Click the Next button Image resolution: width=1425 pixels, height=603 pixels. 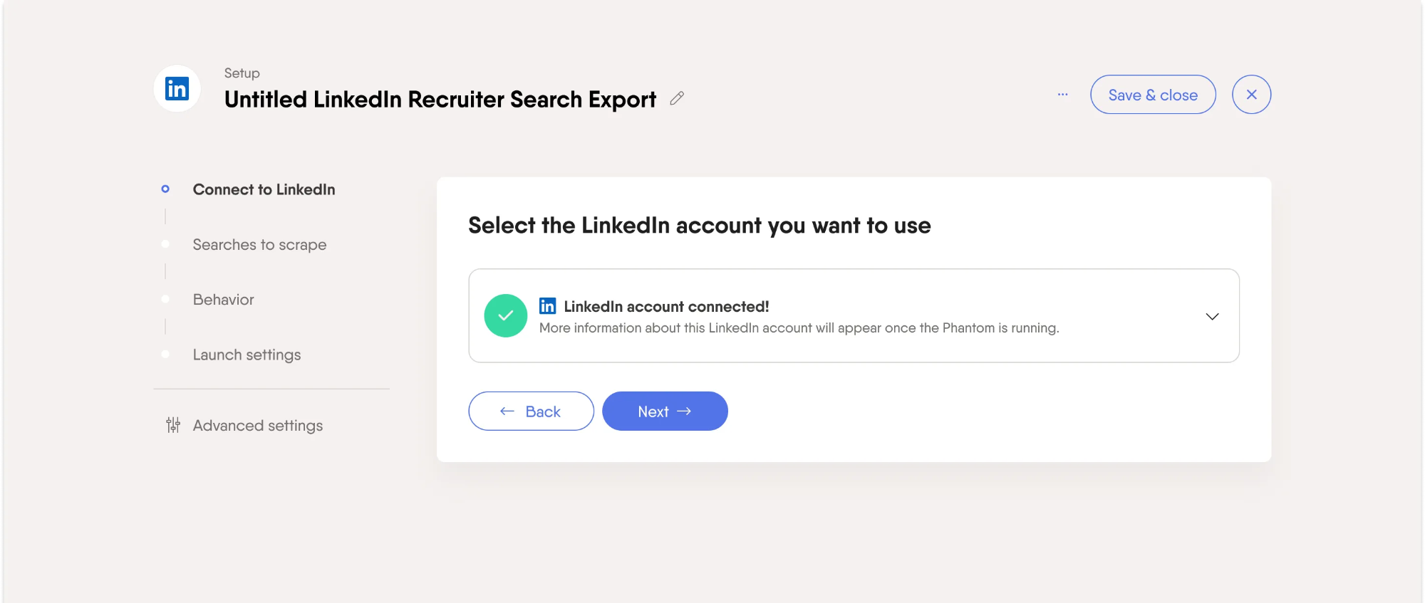(665, 411)
